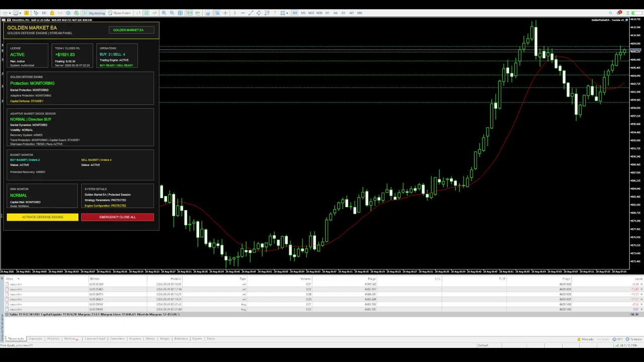Open the chart templates dropdown
Screen dimensions: 644x362
pos(17,13)
